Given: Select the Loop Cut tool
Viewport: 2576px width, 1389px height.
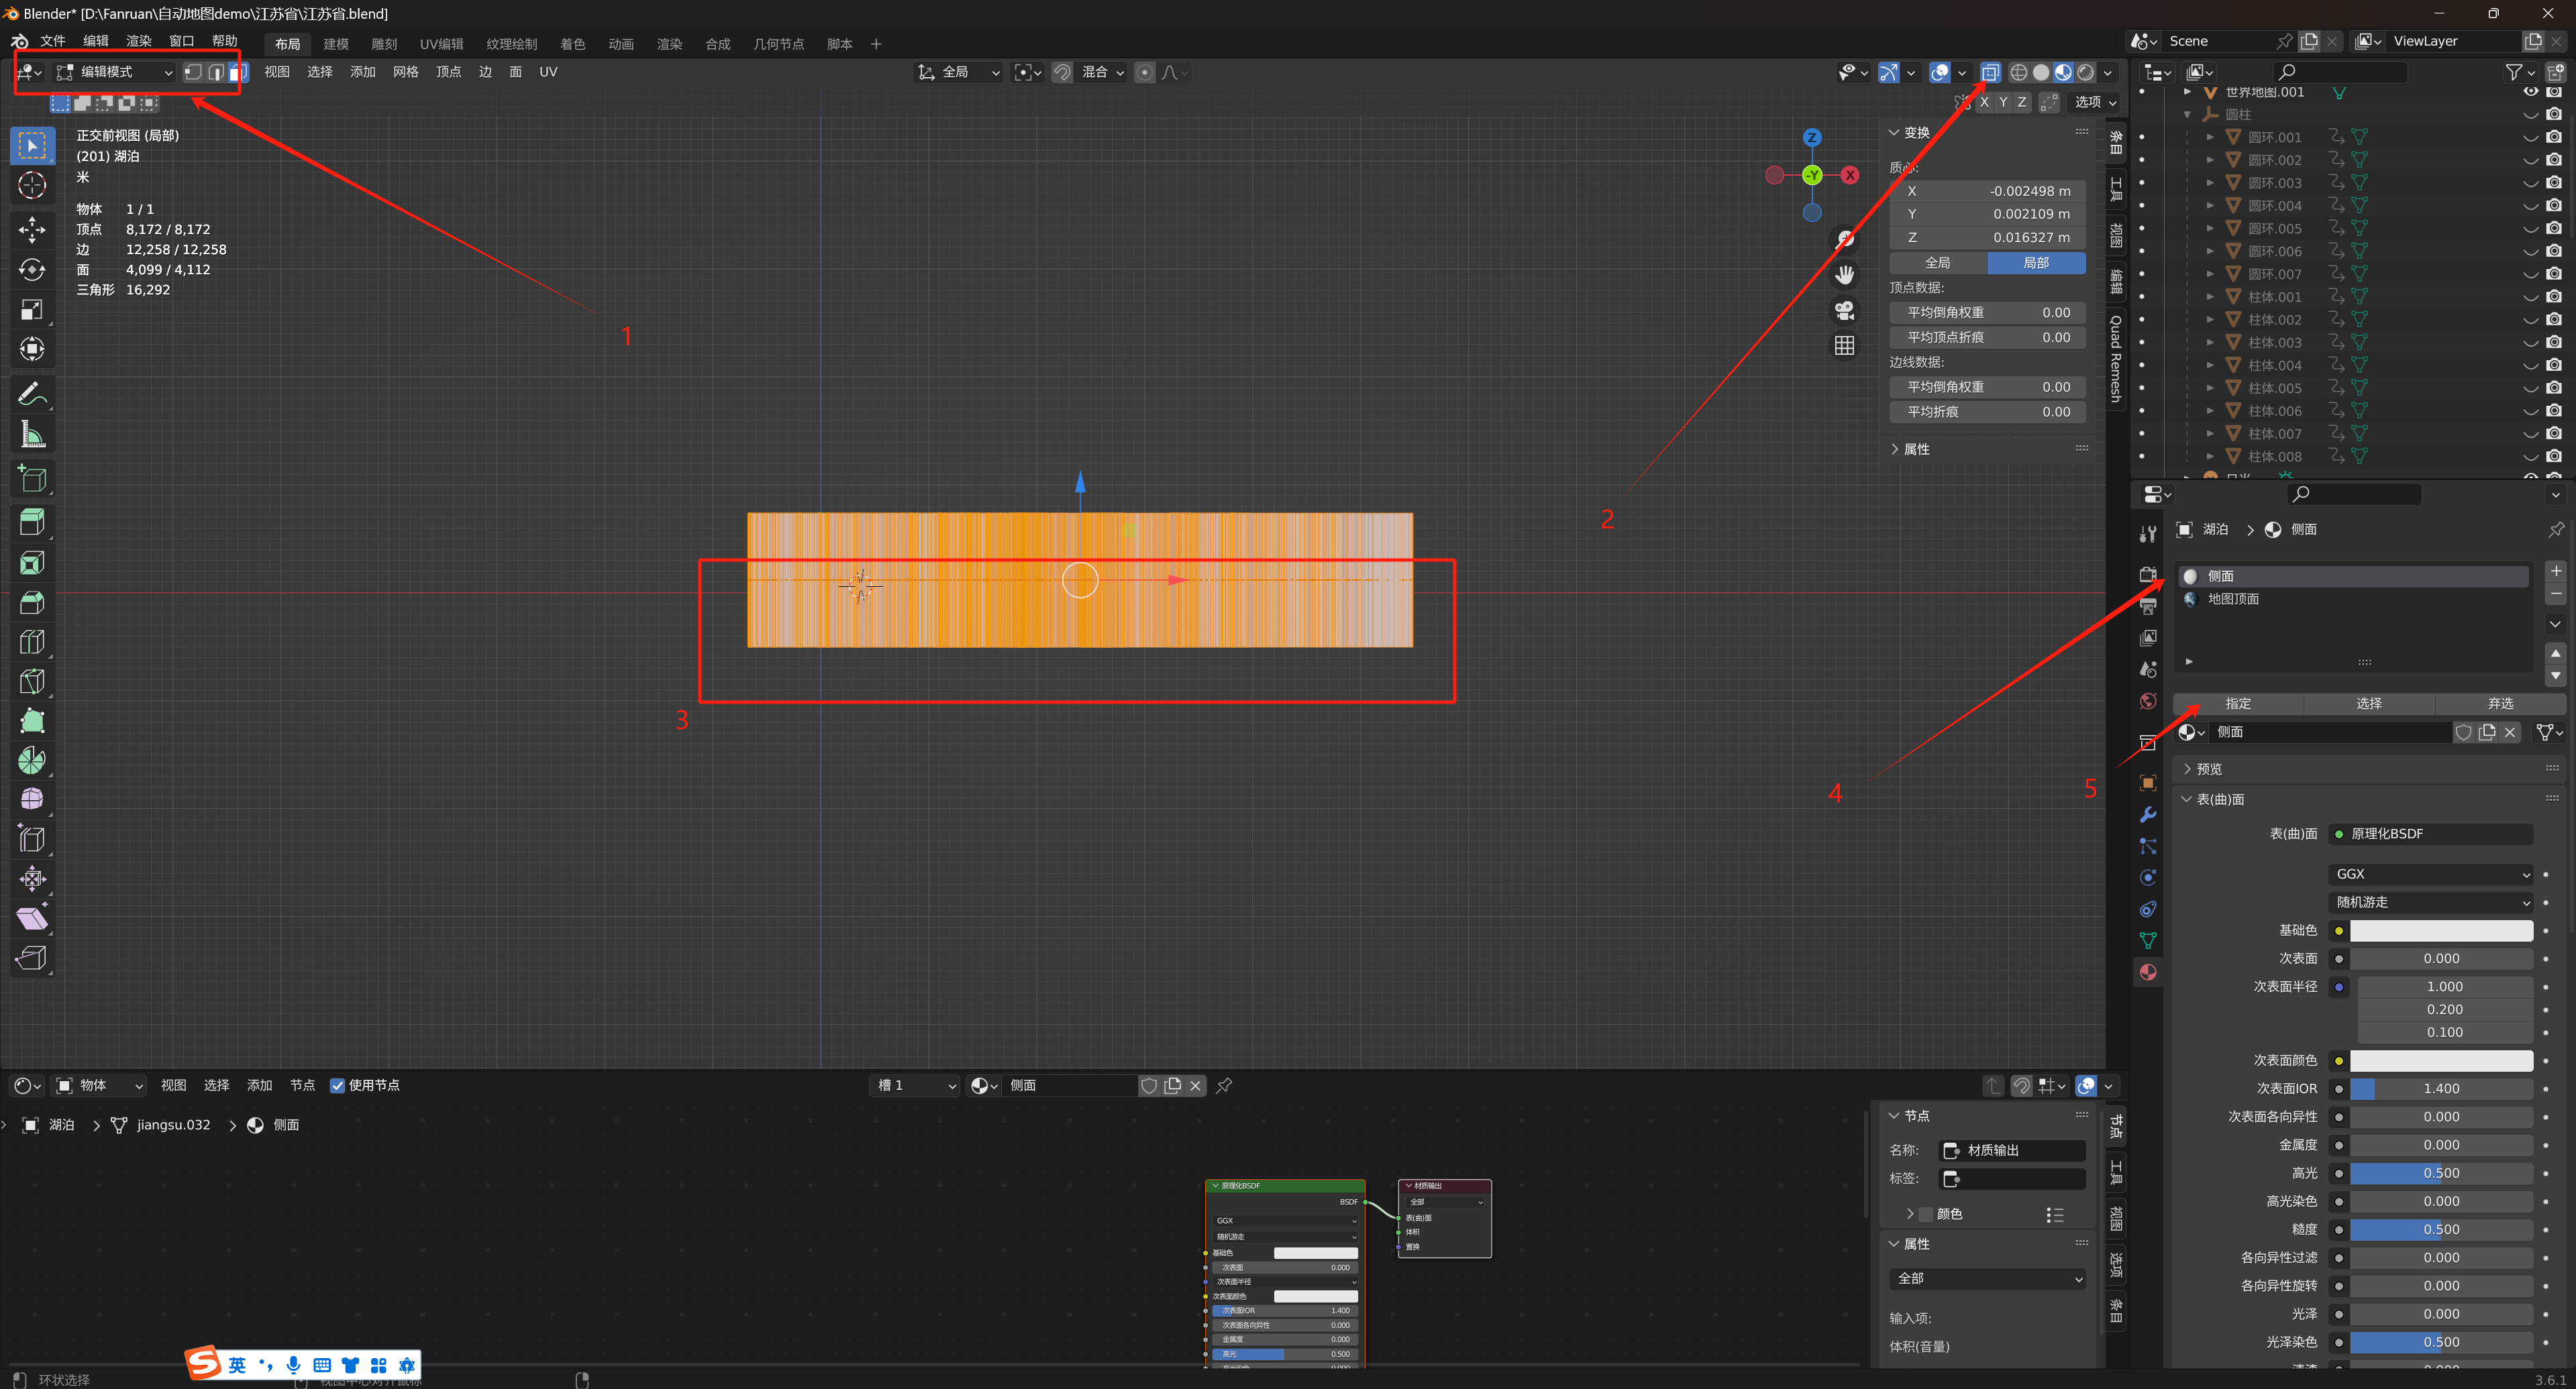Looking at the screenshot, I should click(x=32, y=643).
